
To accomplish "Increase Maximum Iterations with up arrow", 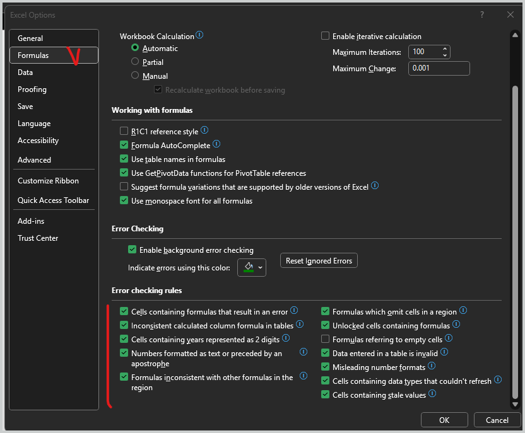I will click(445, 49).
